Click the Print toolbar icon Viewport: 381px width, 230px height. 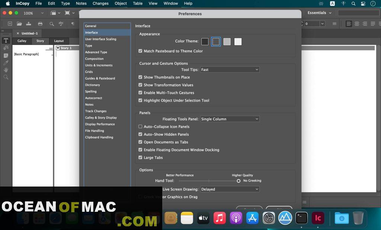pyautogui.click(x=40, y=23)
